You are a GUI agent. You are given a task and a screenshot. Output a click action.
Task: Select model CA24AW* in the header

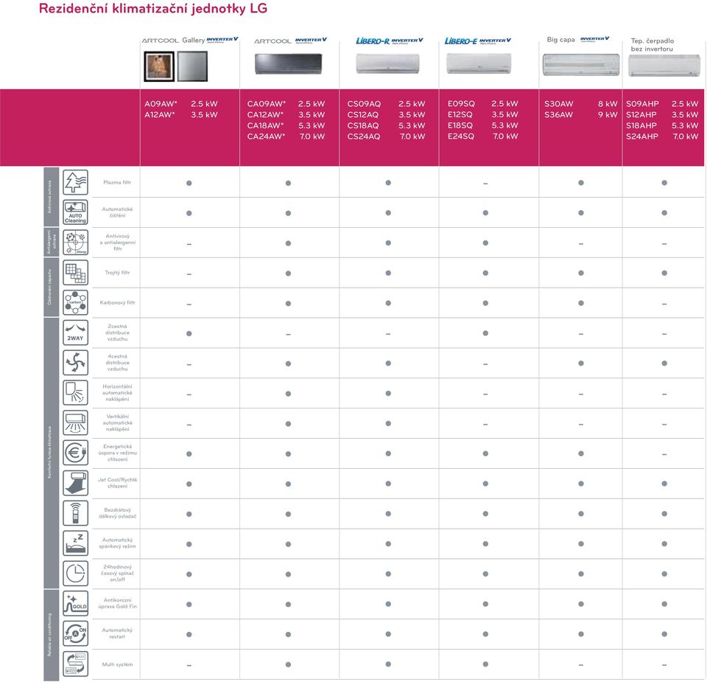coord(266,136)
